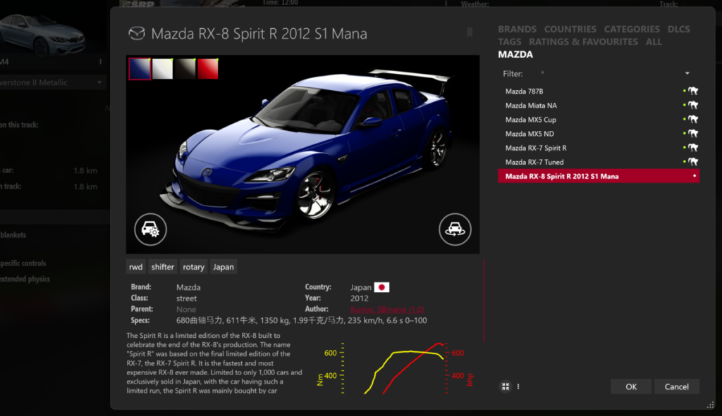722x416 pixels.
Task: Click the rwd tag
Action: (136, 267)
